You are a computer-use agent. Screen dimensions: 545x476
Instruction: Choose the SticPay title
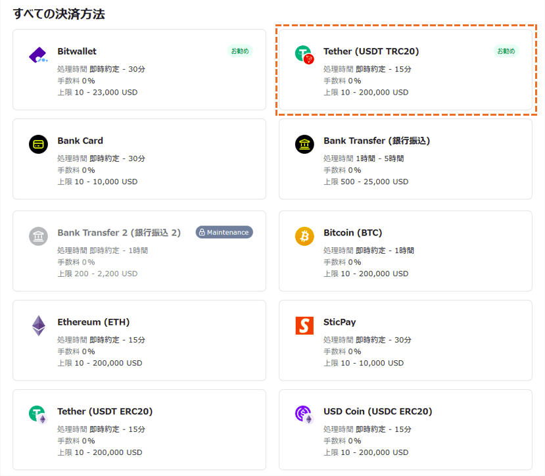point(340,322)
